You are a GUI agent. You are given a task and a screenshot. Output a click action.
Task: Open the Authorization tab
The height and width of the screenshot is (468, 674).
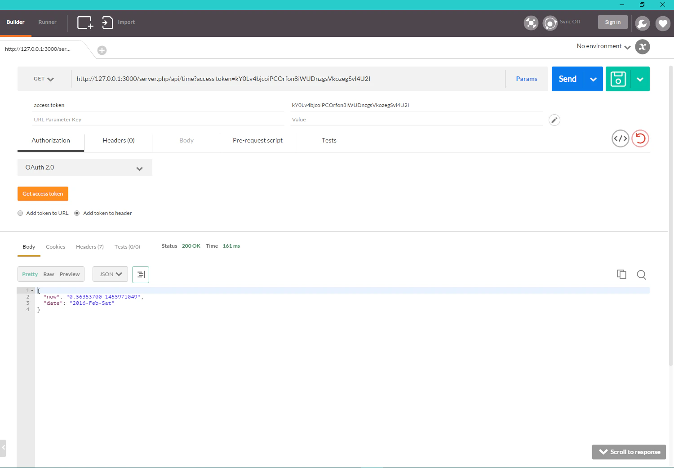pos(51,141)
